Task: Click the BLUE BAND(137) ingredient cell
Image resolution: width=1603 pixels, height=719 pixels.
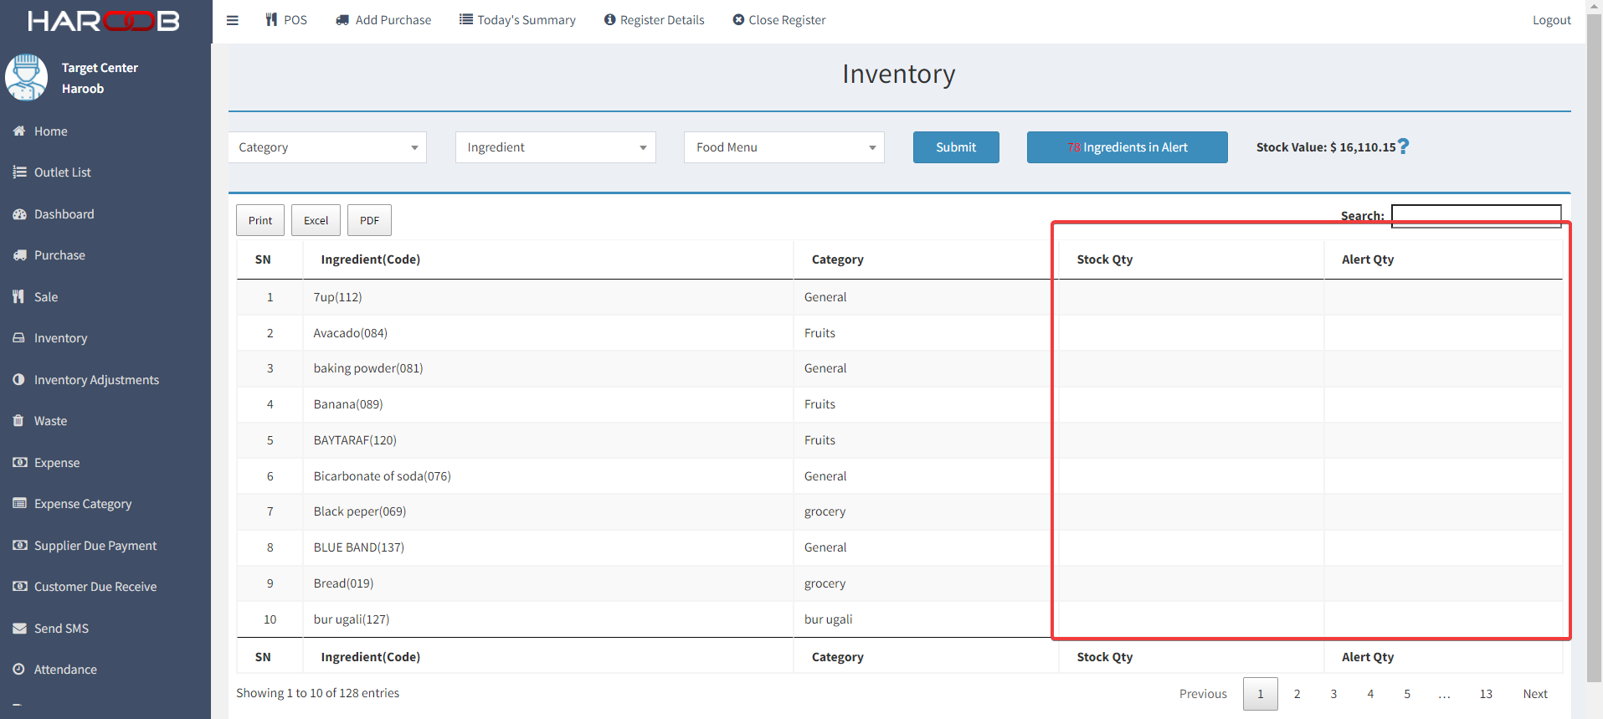Action: [x=548, y=547]
